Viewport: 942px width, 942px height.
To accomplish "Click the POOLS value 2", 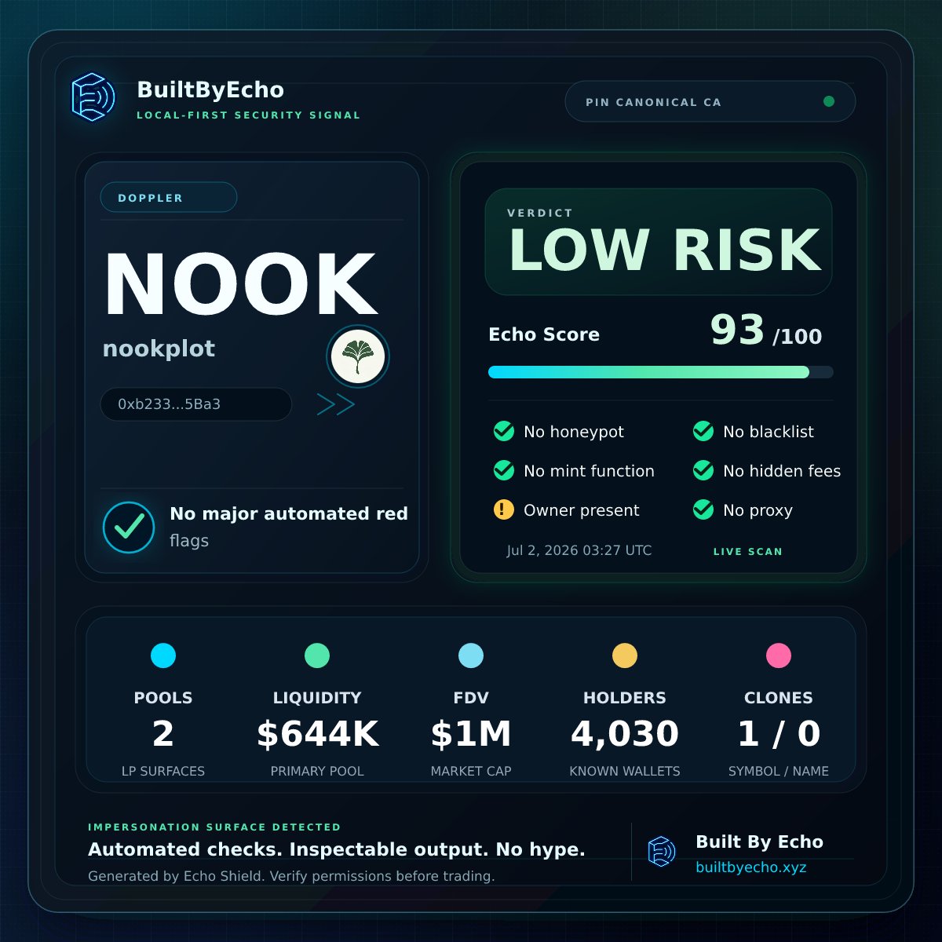I will coord(163,734).
